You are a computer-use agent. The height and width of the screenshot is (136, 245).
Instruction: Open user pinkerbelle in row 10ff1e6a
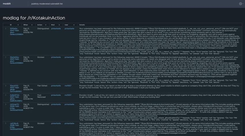tap(69, 29)
